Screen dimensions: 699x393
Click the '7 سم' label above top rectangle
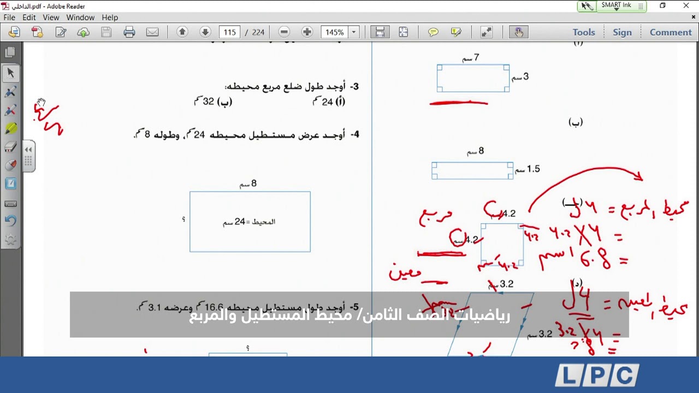tap(471, 57)
